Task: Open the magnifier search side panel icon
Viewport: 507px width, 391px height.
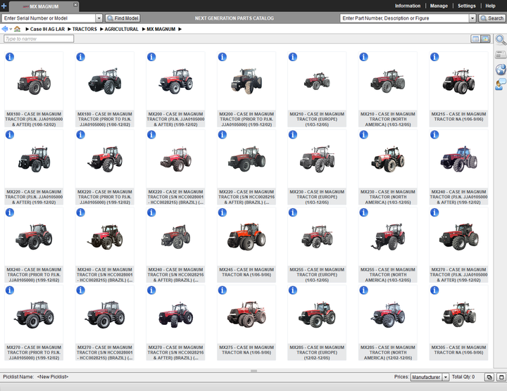Action: 501,40
